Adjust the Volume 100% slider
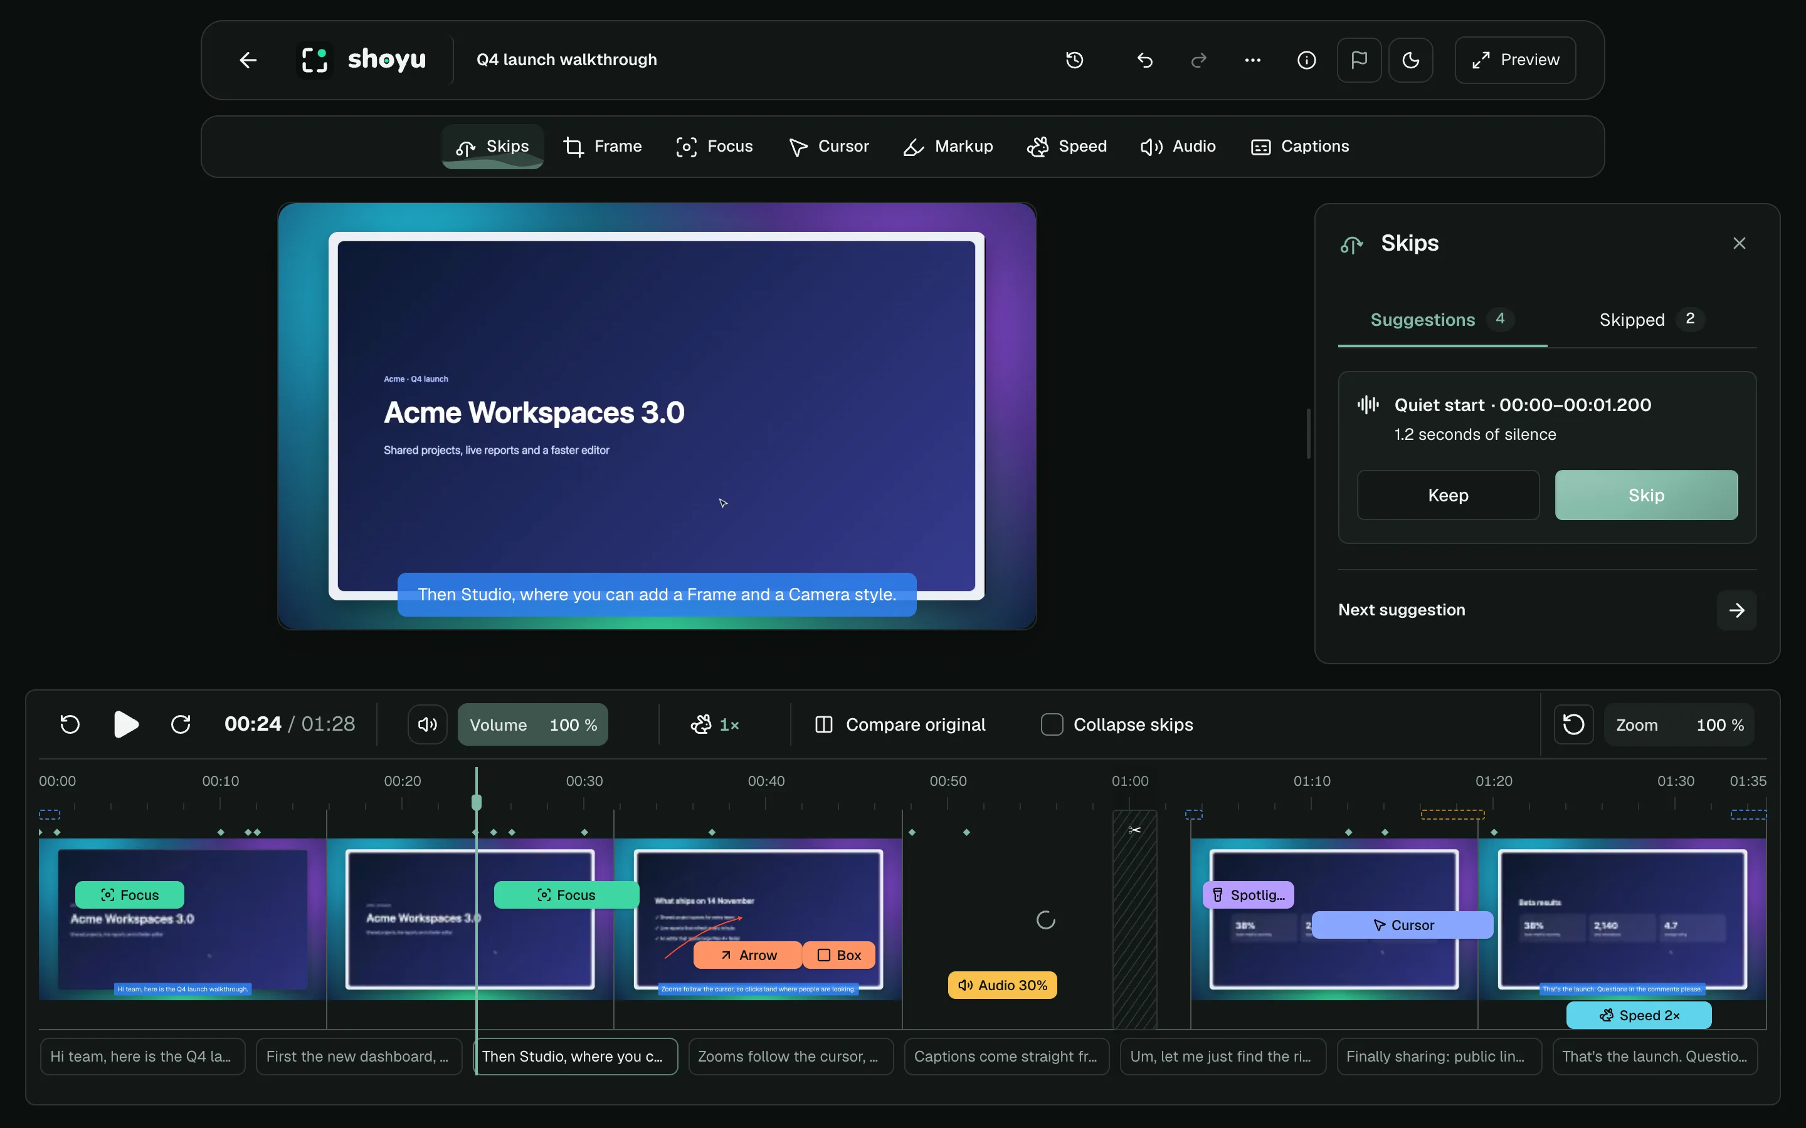This screenshot has width=1806, height=1128. coord(533,724)
